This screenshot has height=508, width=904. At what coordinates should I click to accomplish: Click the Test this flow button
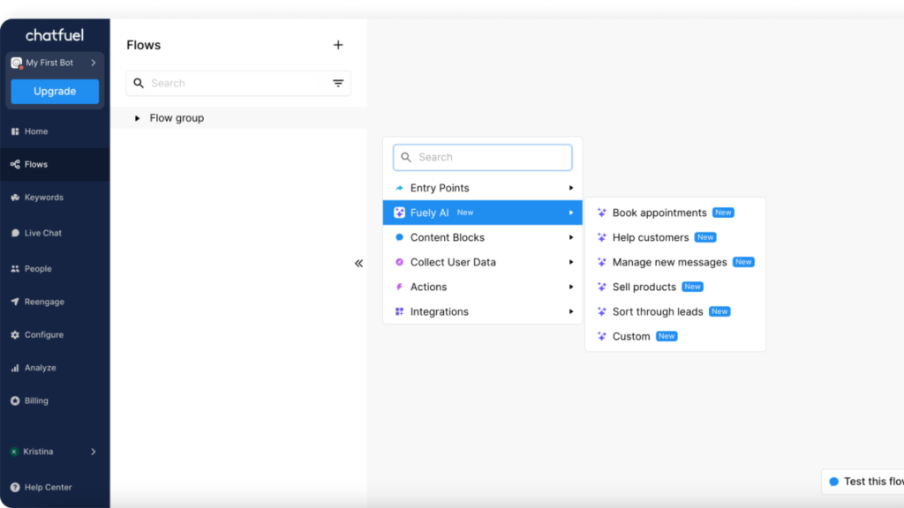coord(863,482)
